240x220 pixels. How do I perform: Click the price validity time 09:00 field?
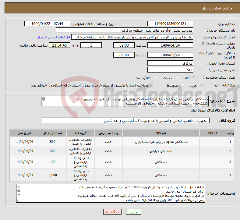pyautogui.click(x=124, y=55)
